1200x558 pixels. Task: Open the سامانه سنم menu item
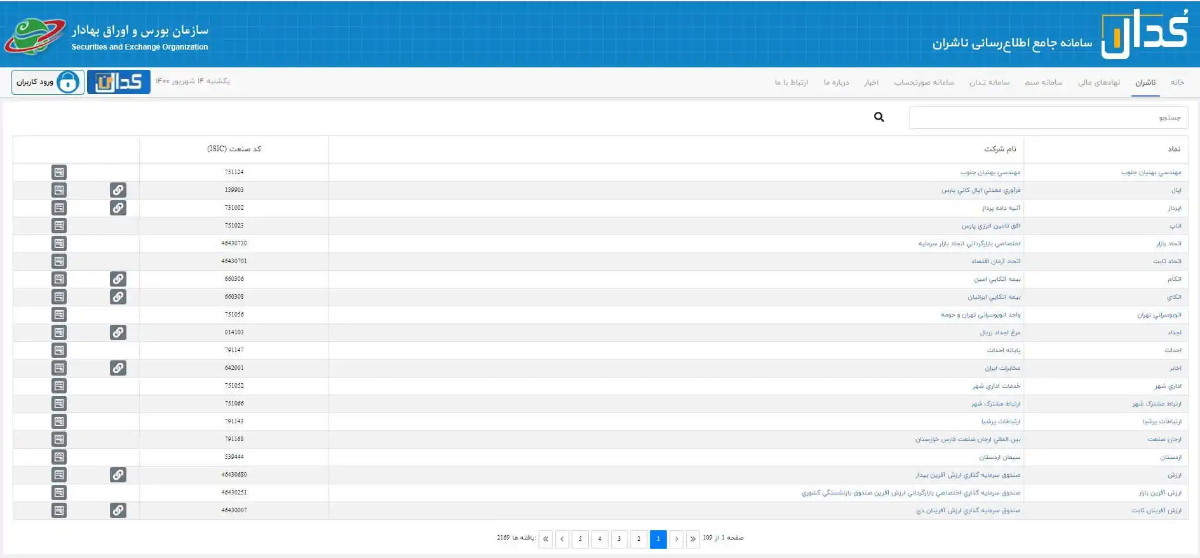pos(1044,83)
